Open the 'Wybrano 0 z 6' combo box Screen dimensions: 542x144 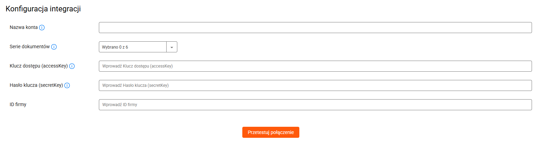click(138, 47)
